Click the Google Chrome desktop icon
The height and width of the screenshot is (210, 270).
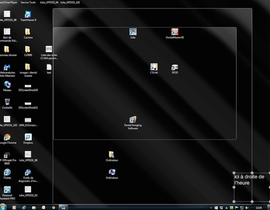[x=7, y=137]
